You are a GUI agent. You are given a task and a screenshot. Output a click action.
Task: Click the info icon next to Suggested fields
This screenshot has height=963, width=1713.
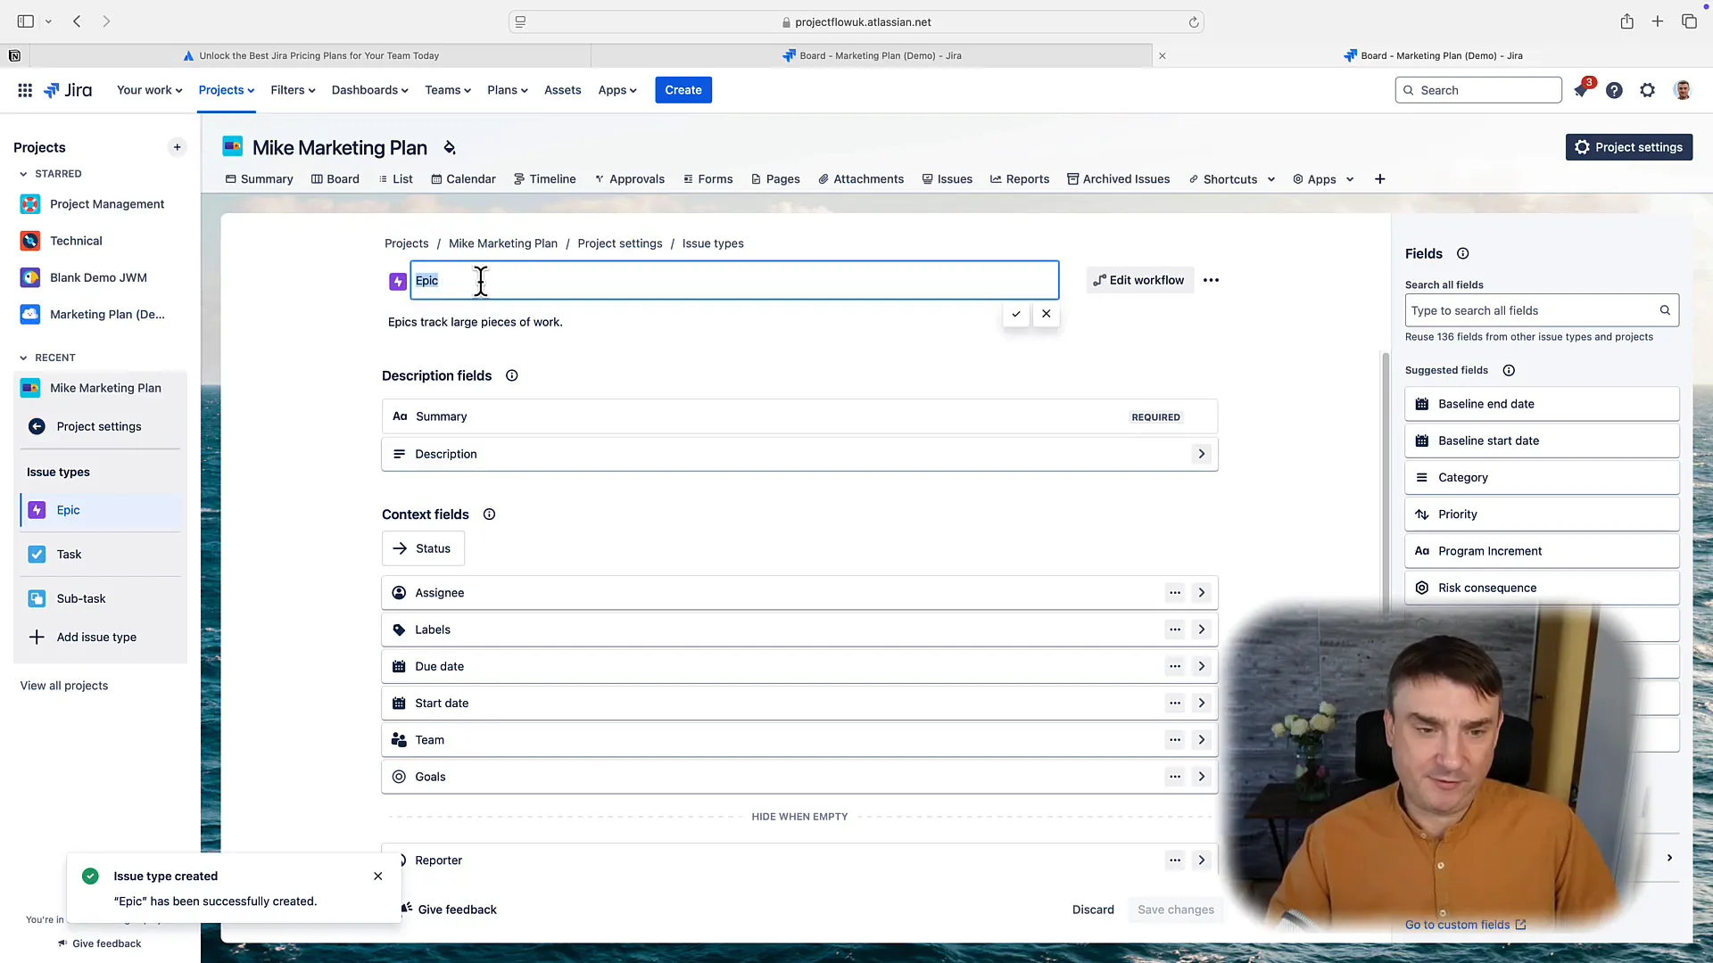(x=1509, y=370)
